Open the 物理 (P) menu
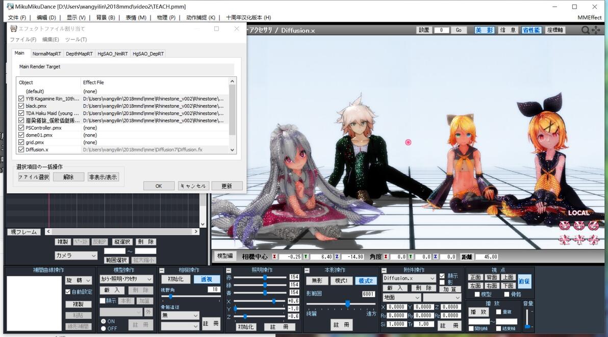Screen dimensions: 608x337 (166, 17)
